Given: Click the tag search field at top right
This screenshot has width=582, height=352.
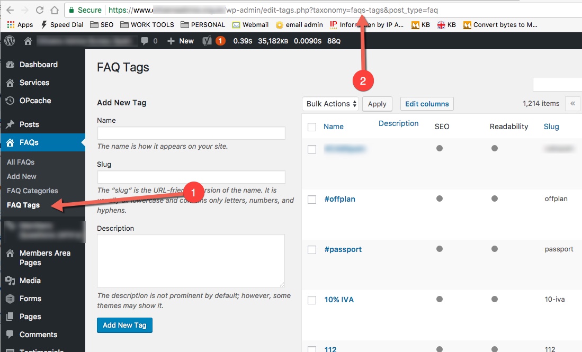Looking at the screenshot, I should (557, 84).
